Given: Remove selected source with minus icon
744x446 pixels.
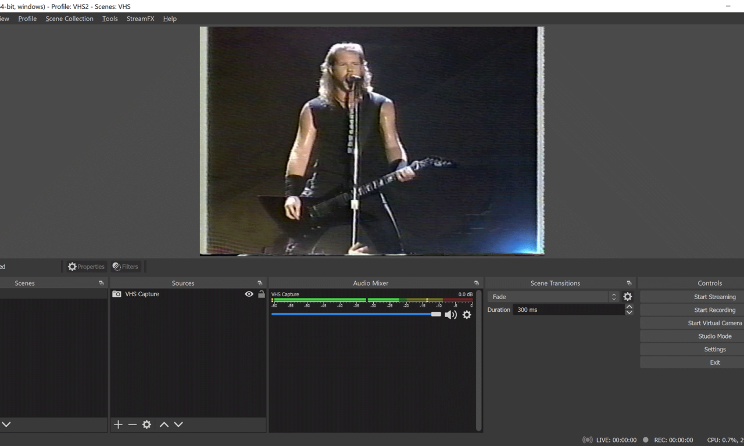Looking at the screenshot, I should click(x=133, y=425).
